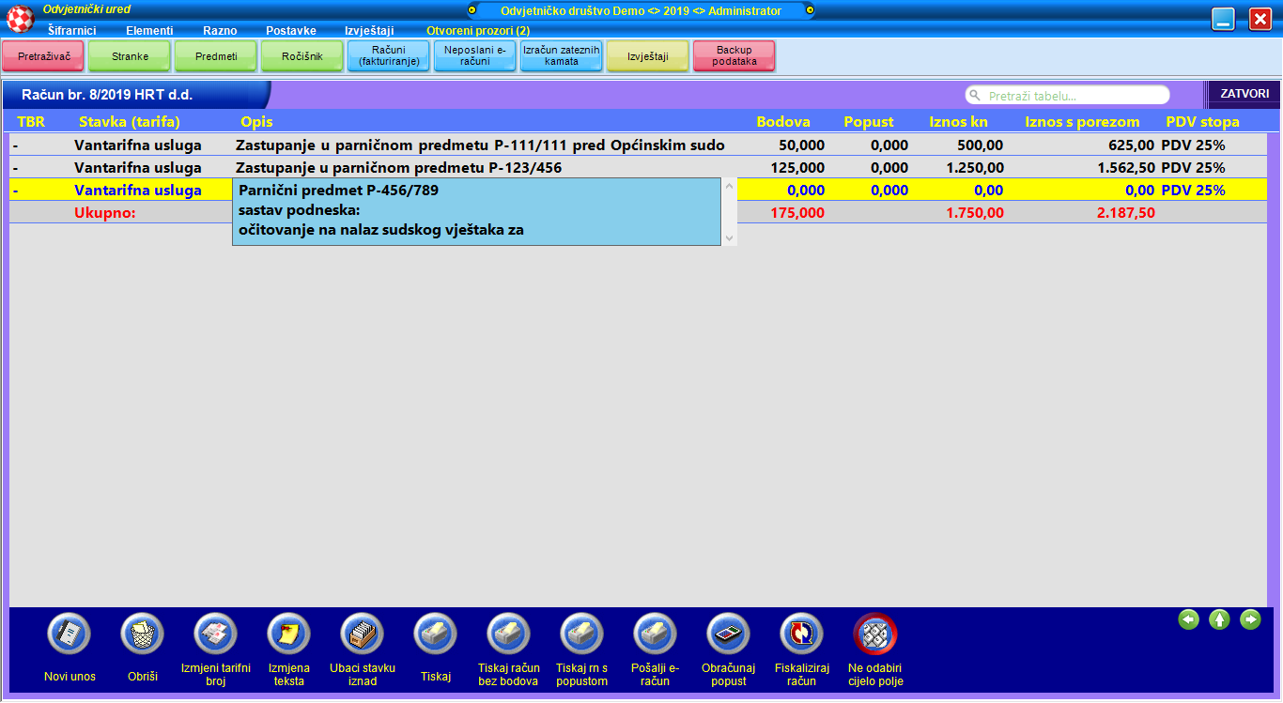Click the Obriši trash bin icon
Viewport: 1283px width, 703px height.
point(143,635)
